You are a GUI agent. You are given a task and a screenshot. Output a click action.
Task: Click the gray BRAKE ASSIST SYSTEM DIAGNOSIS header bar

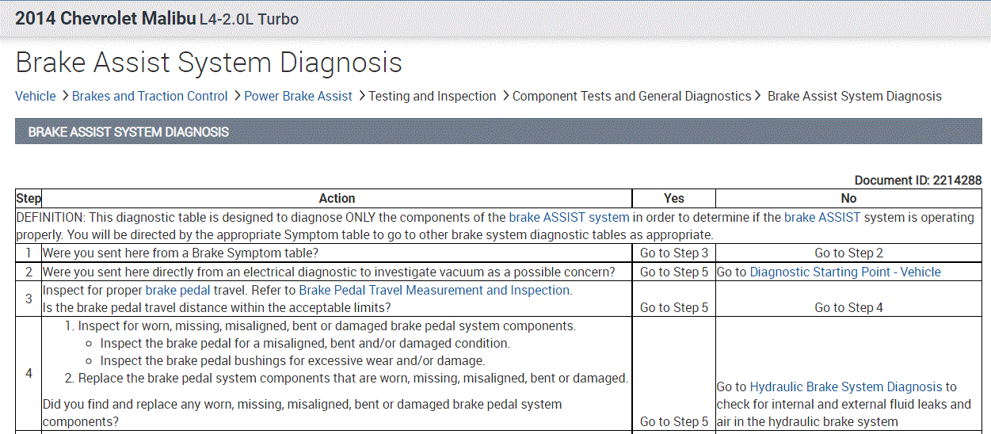tap(498, 131)
